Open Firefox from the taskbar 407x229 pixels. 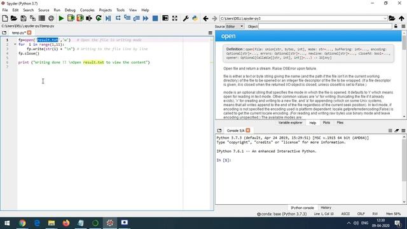[66, 223]
